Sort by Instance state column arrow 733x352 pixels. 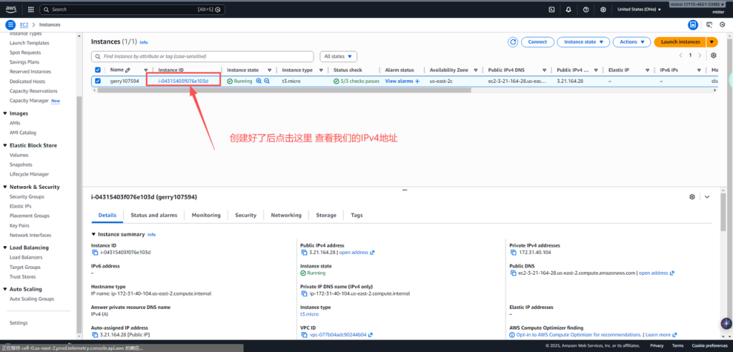[x=270, y=69]
